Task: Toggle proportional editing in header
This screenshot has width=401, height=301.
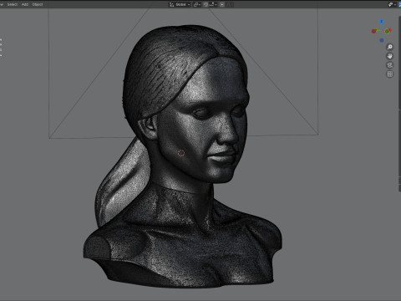Action: 222,4
